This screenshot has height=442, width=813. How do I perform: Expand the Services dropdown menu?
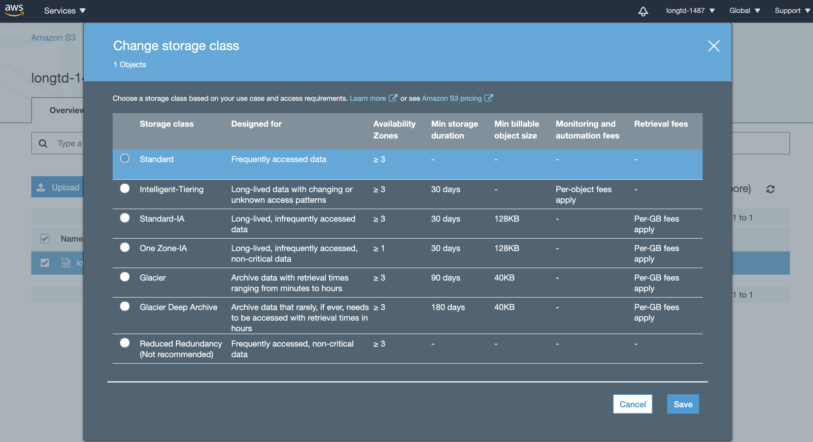pos(65,11)
